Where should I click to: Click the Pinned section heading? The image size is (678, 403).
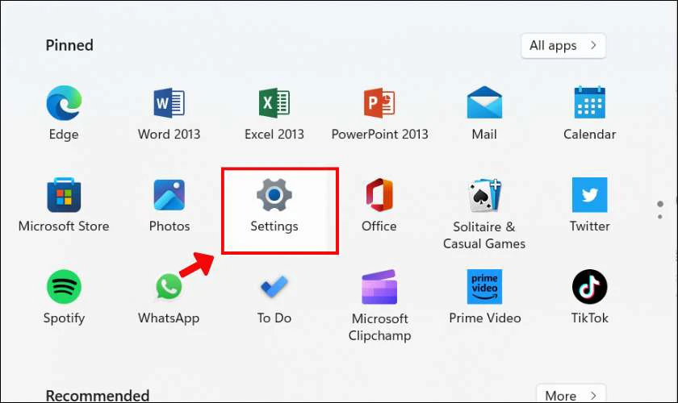click(x=69, y=45)
